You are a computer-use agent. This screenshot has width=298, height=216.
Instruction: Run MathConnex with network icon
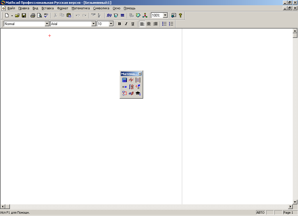pos(145,15)
